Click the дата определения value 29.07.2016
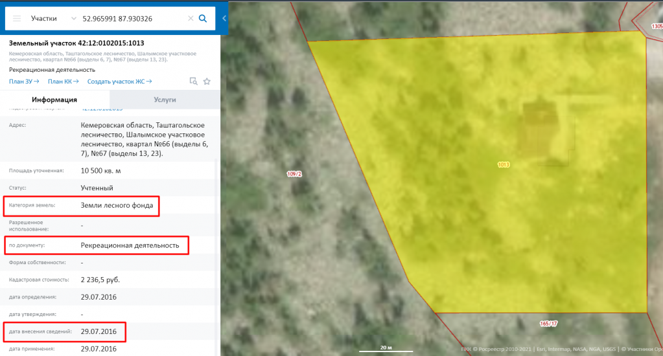Image resolution: width=663 pixels, height=356 pixels. click(99, 297)
